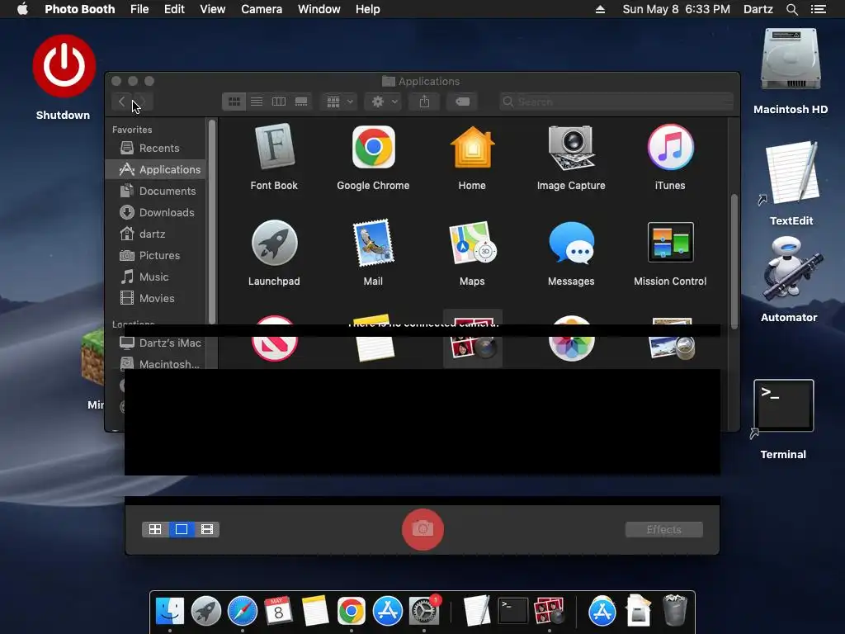The height and width of the screenshot is (634, 845).
Task: Open the Window menu
Action: click(x=319, y=9)
